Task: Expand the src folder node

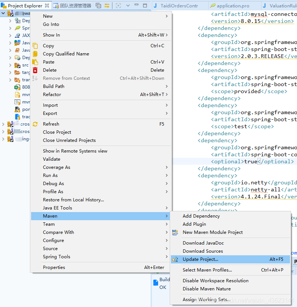Action: [10, 65]
